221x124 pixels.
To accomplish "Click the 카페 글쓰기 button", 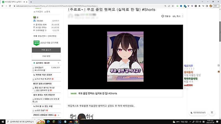I will click(x=46, y=50).
